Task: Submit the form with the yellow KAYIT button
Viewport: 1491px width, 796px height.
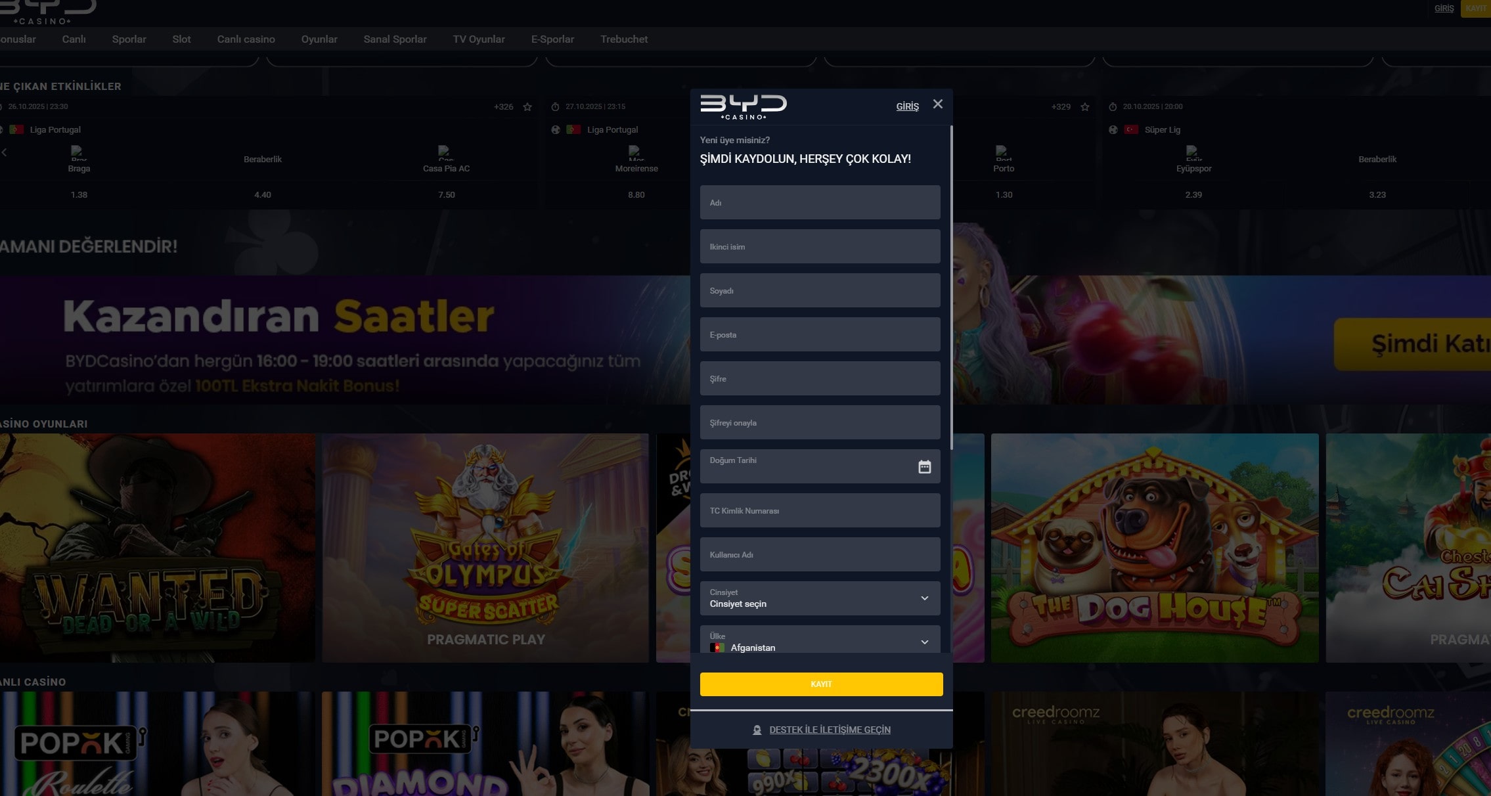Action: [821, 684]
